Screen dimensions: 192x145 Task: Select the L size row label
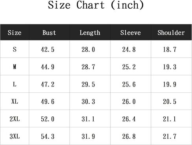click(15, 84)
